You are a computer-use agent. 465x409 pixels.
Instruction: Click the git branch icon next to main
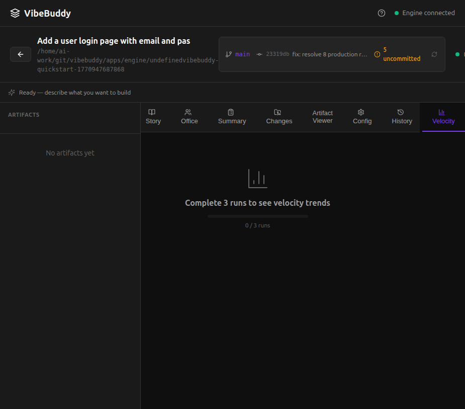229,54
